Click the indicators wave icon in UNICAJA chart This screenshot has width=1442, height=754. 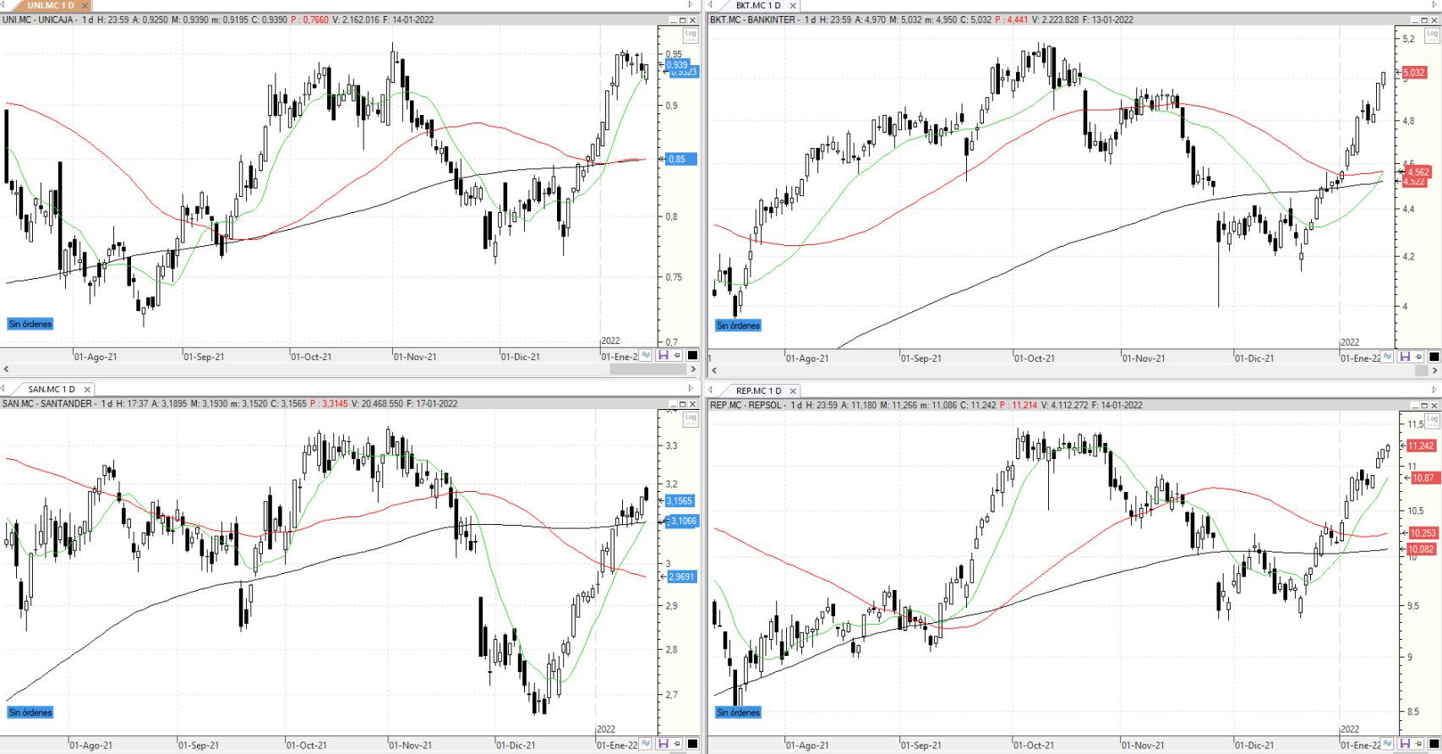pos(647,356)
